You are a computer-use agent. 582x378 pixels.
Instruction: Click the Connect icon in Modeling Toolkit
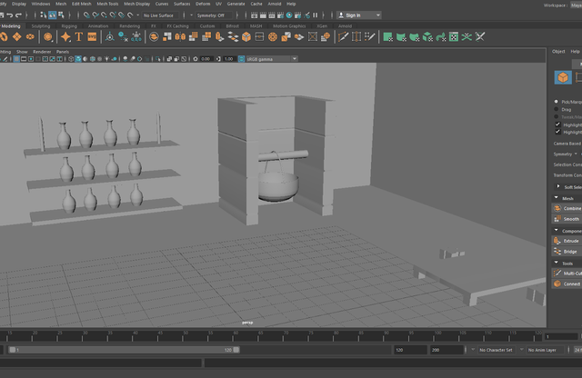557,283
